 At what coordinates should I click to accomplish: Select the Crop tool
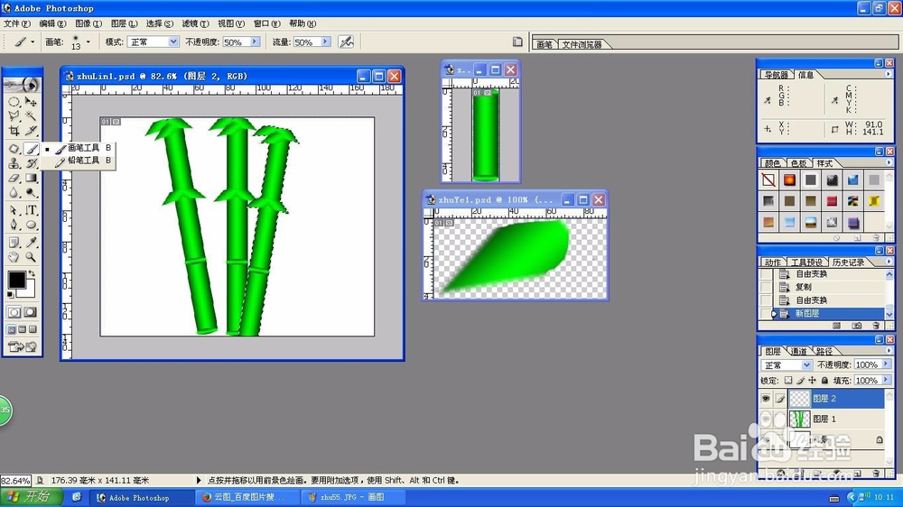14,131
